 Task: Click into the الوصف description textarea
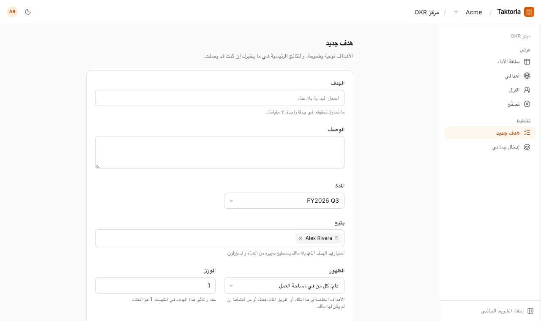point(220,152)
